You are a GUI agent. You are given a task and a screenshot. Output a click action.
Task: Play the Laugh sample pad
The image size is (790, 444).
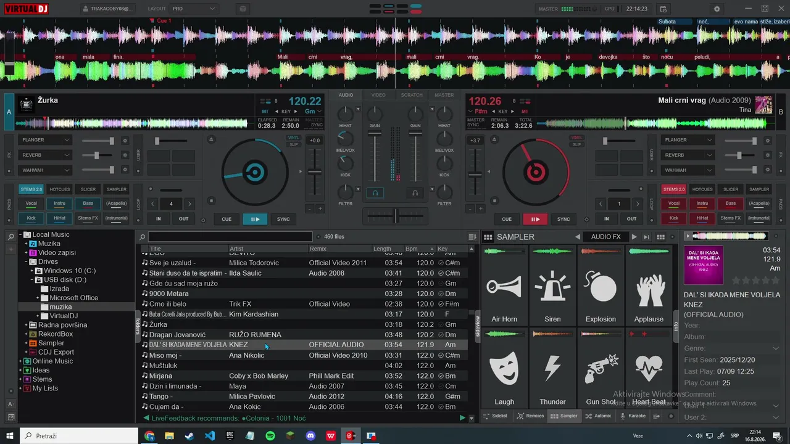[504, 369]
